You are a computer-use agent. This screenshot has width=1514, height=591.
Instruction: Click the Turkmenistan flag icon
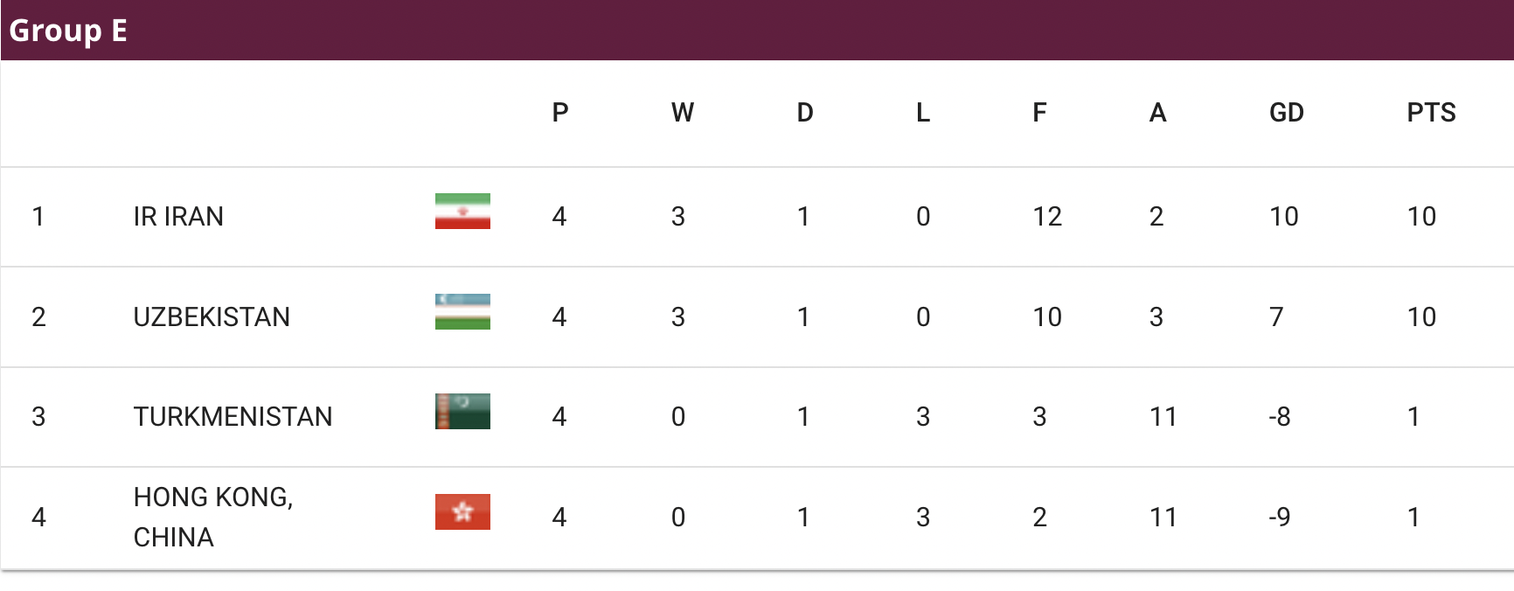click(462, 411)
